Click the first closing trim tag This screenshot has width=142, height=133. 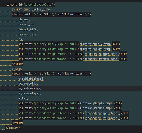coord(18,64)
